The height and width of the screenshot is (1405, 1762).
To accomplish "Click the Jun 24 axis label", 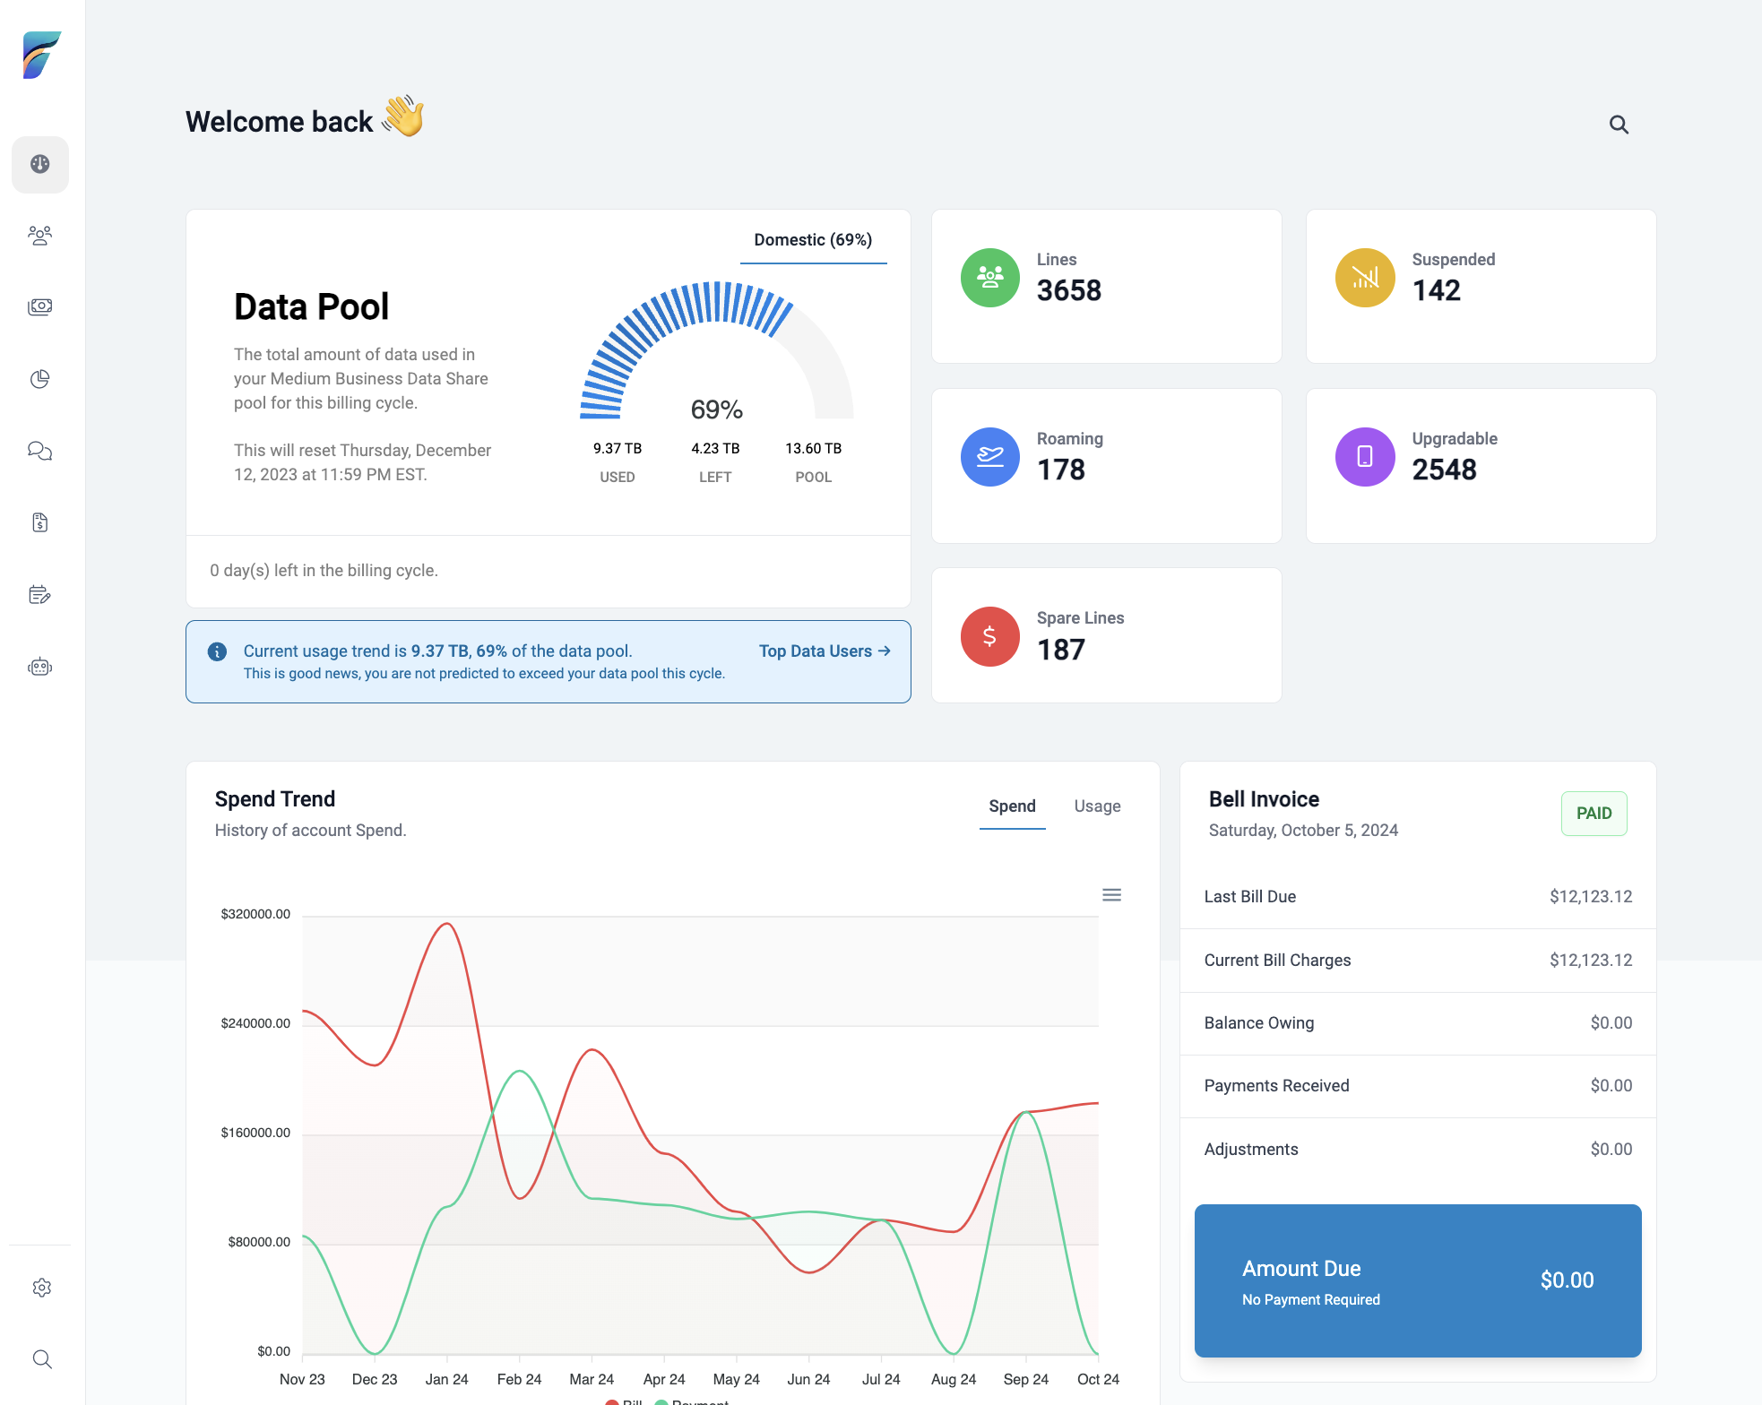I will [x=808, y=1380].
